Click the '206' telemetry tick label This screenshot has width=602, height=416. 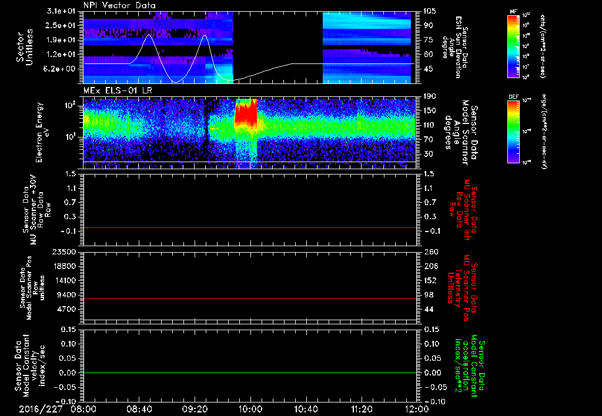430,266
